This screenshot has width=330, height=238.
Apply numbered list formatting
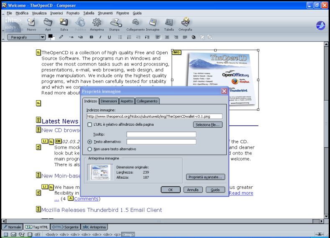click(129, 37)
